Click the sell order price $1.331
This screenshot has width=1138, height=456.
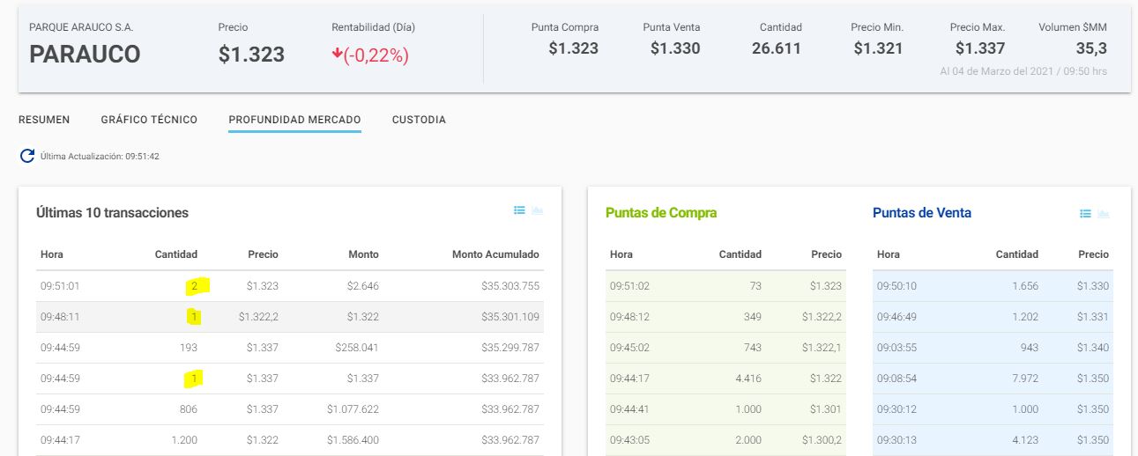coord(1093,317)
